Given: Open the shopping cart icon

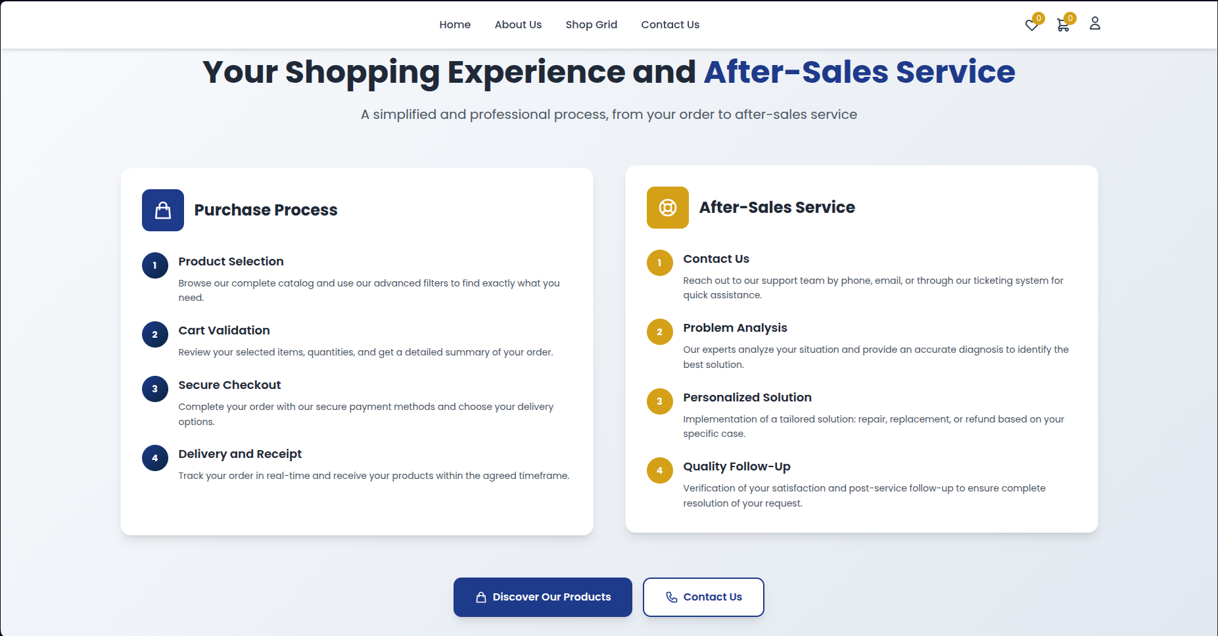Looking at the screenshot, I should pos(1062,25).
